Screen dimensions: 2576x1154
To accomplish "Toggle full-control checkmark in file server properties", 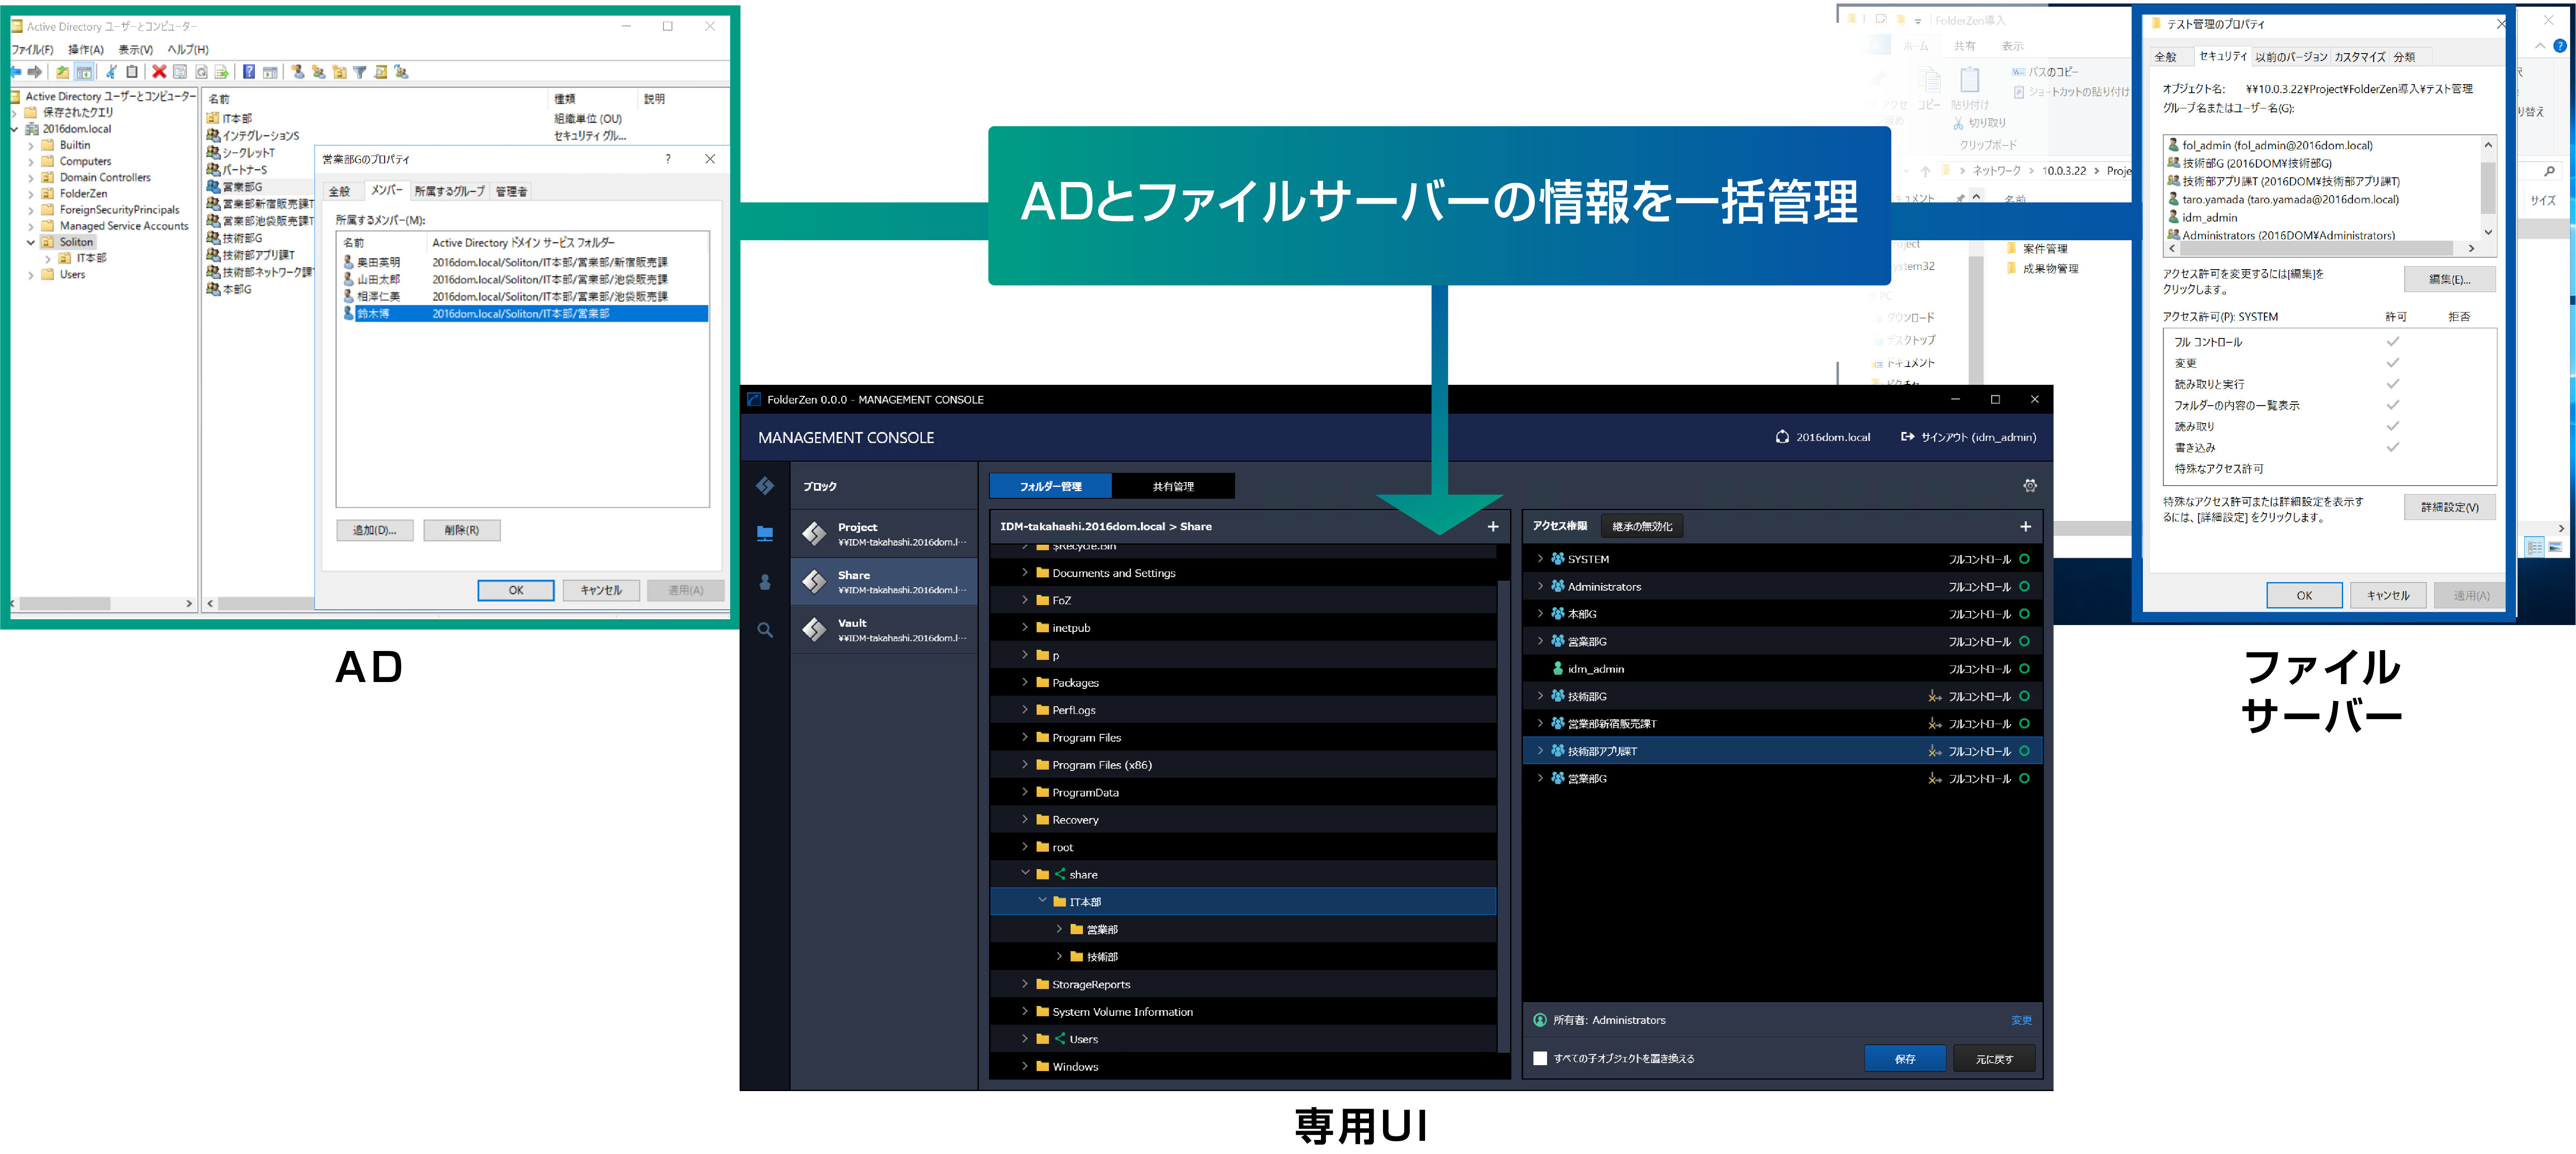I will pyautogui.click(x=2393, y=341).
